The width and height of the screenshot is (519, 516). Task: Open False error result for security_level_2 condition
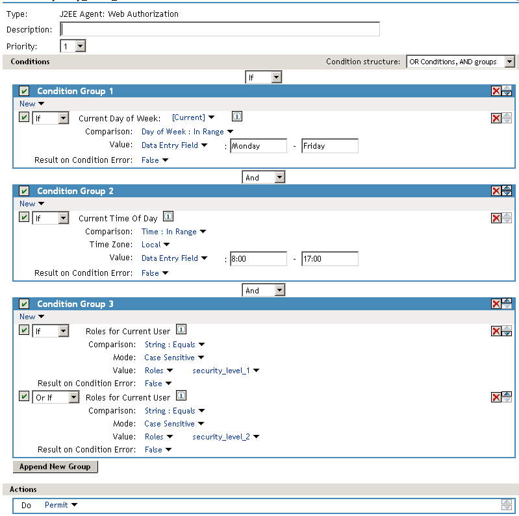[158, 450]
